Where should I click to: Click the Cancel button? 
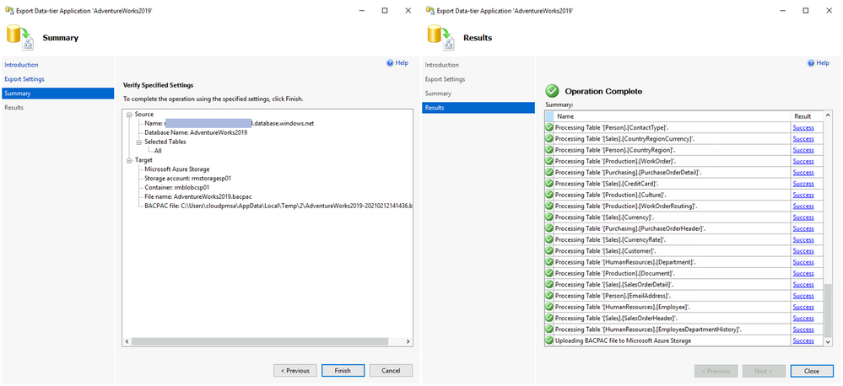391,371
